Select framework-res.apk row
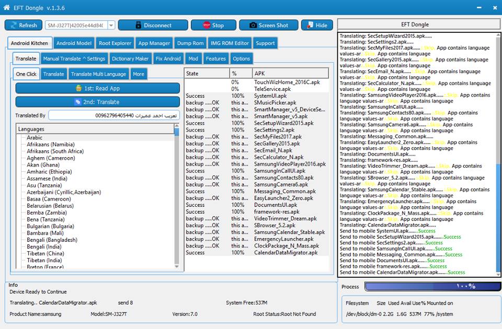This screenshot has height=329, width=502. click(257, 212)
